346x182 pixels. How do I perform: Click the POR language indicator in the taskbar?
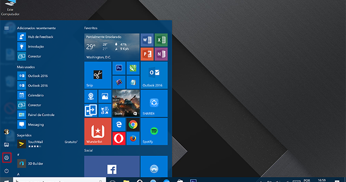click(307, 180)
